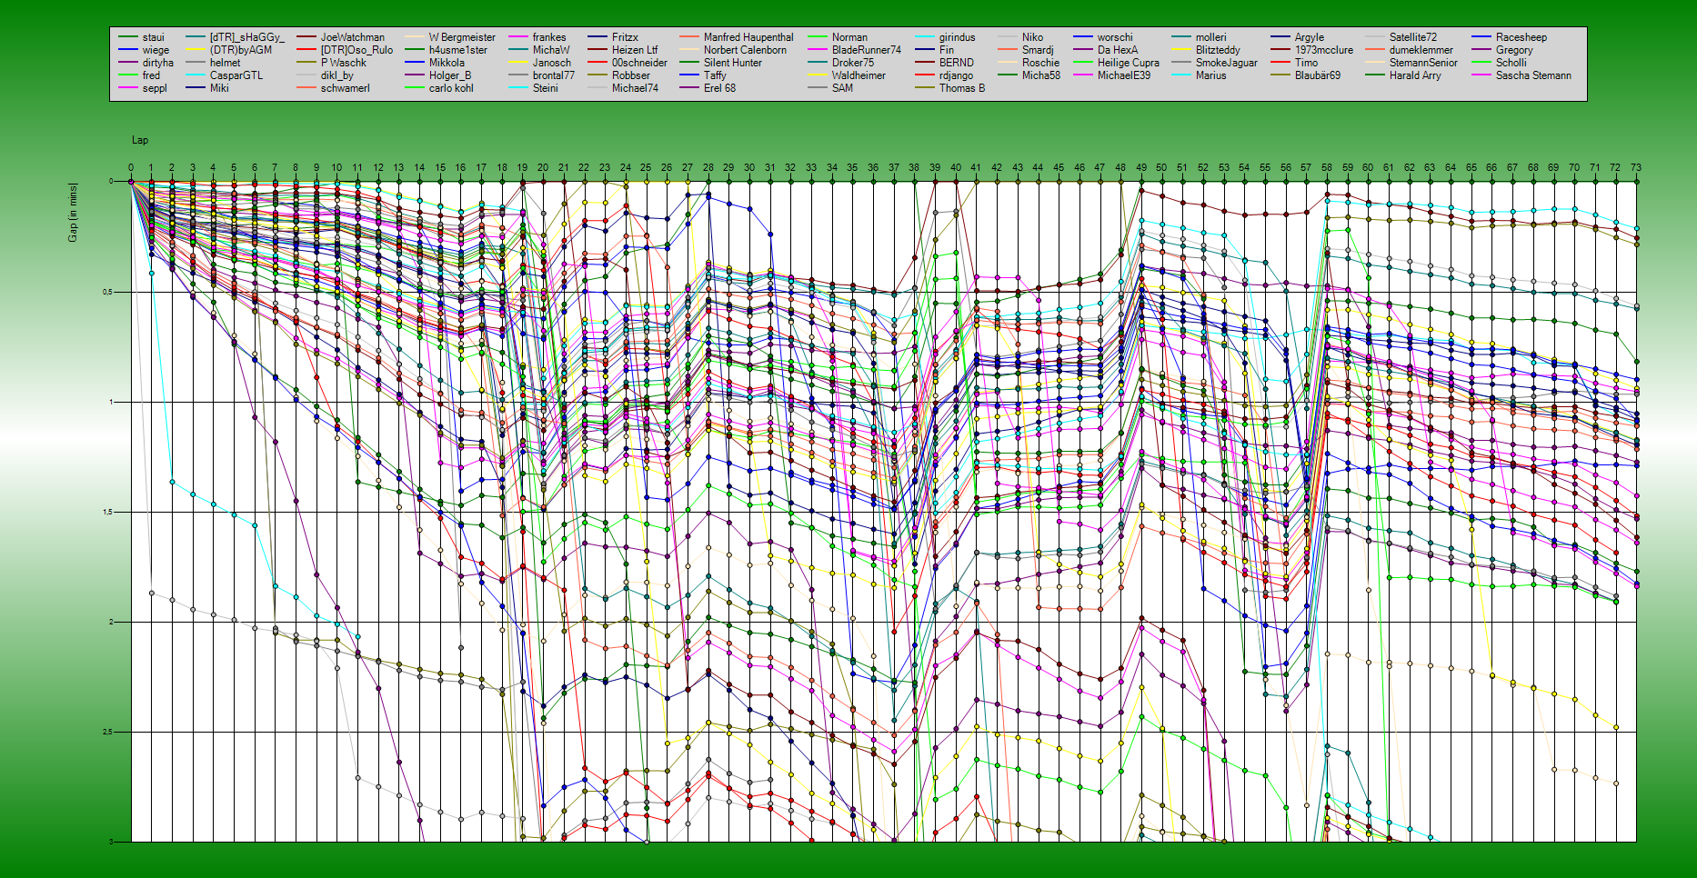1697x878 pixels.
Task: Click the 'Niko' legend entry
Action: pos(1021,37)
